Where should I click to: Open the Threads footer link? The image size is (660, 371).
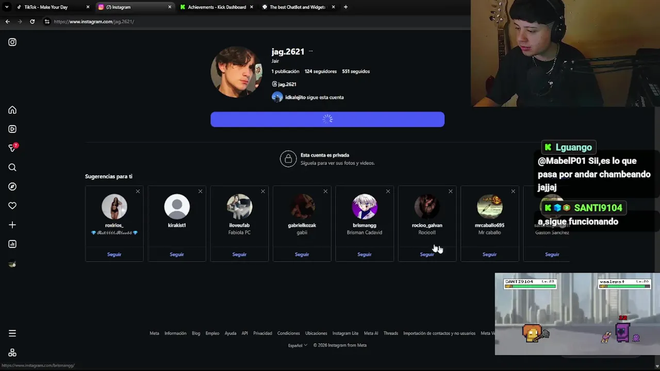(391, 333)
